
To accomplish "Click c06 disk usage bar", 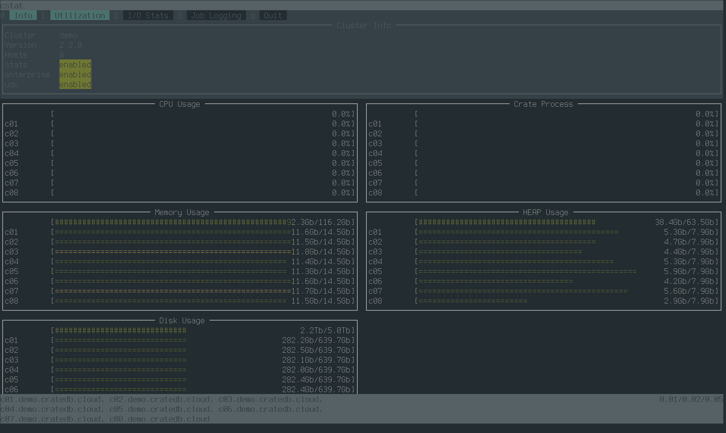I will click(203, 389).
